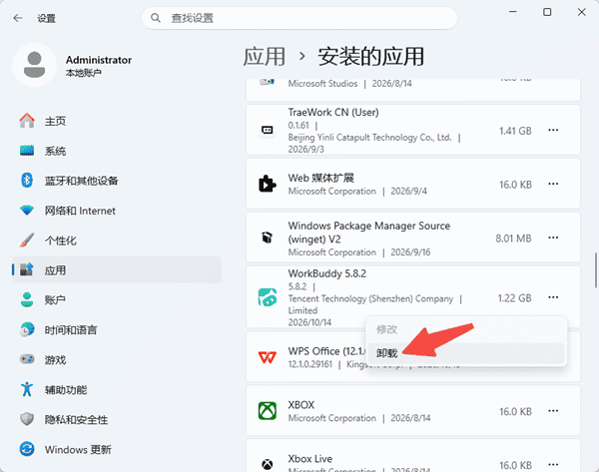Select the 应用 sidebar item
The height and width of the screenshot is (472, 599).
(x=117, y=269)
